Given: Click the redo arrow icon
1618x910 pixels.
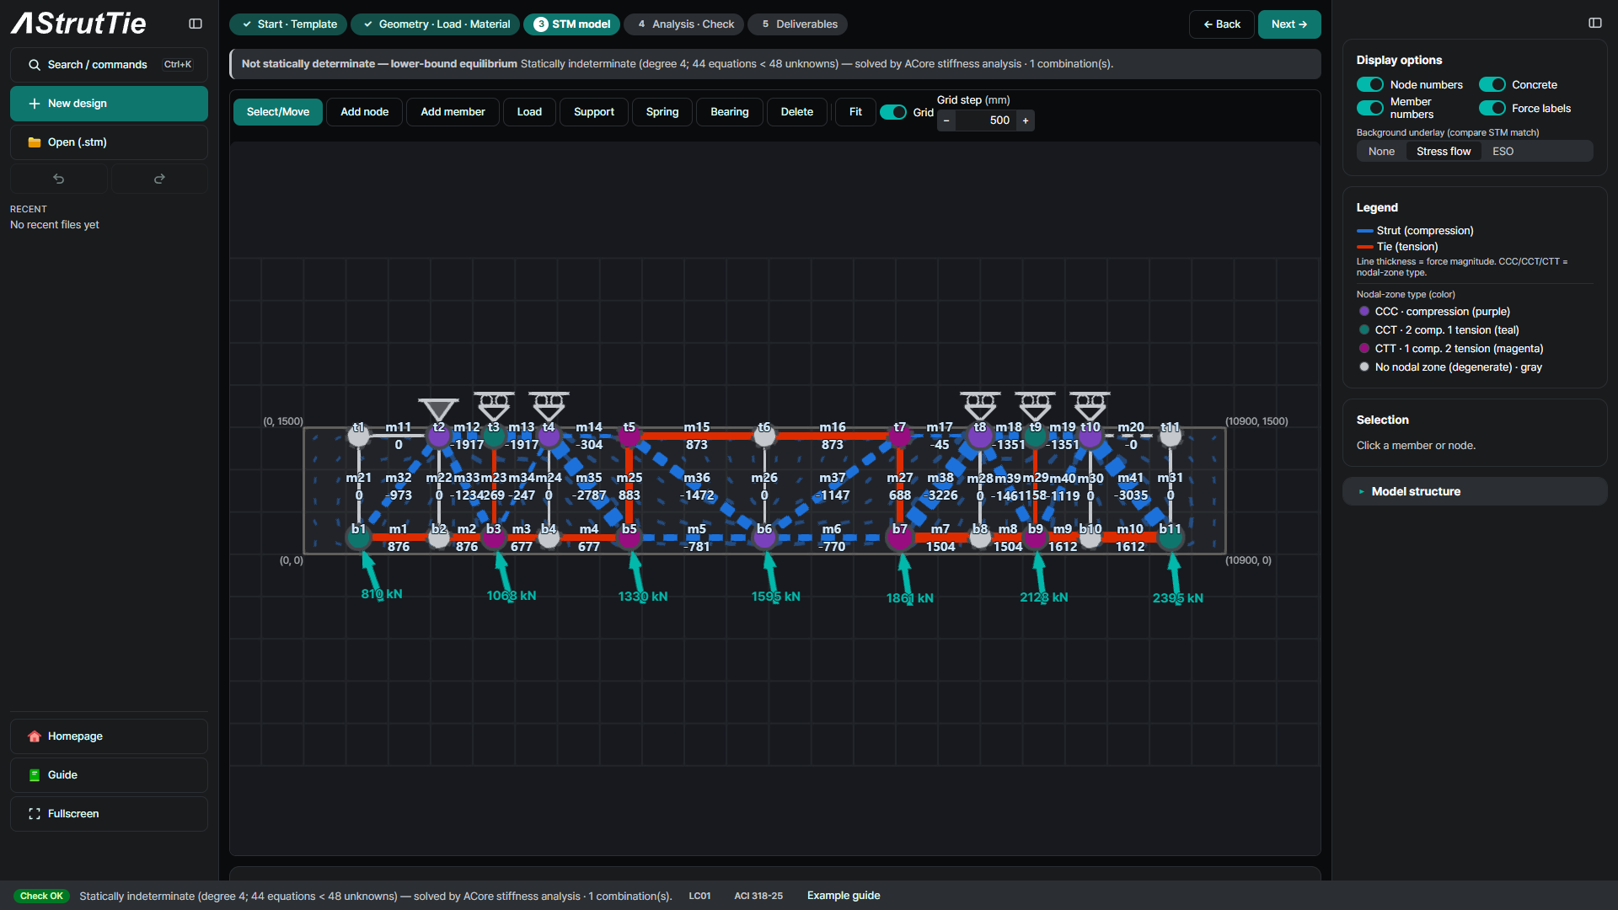Looking at the screenshot, I should point(159,179).
